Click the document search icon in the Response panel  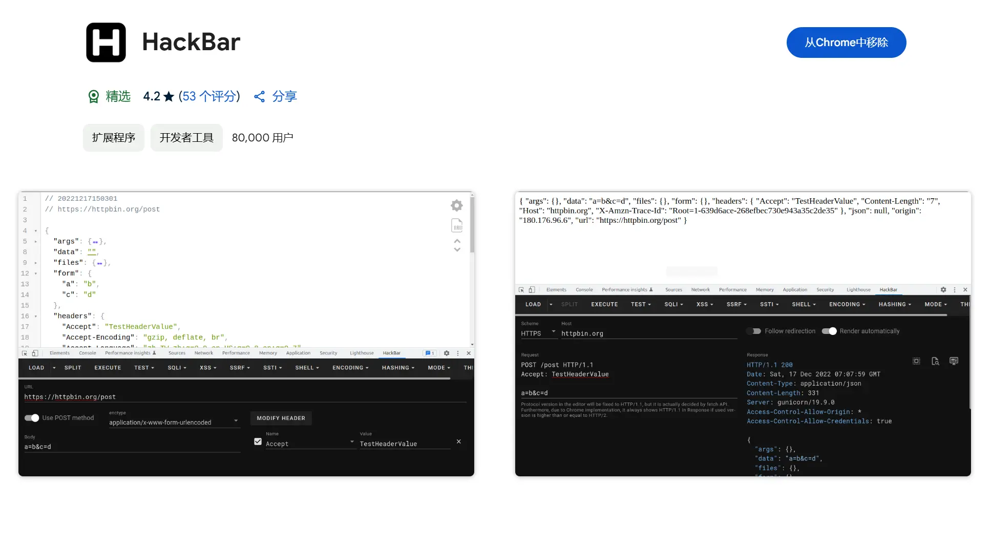tap(935, 361)
